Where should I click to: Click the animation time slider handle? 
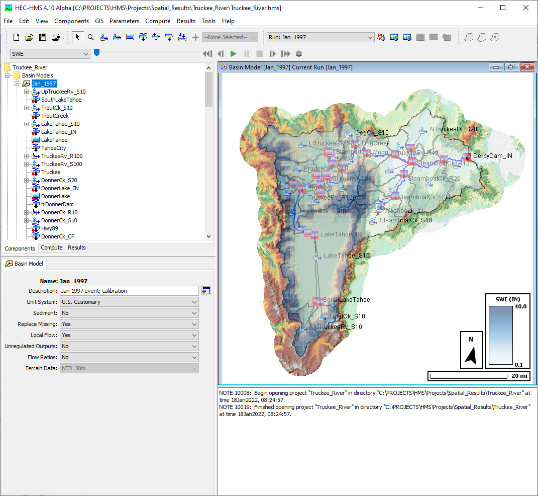[97, 52]
